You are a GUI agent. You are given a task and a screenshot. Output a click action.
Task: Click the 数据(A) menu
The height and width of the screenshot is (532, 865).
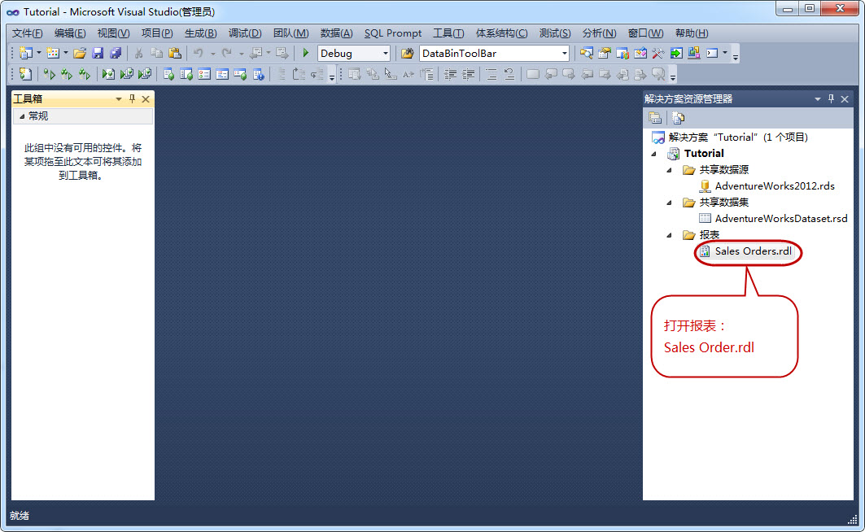coord(336,33)
